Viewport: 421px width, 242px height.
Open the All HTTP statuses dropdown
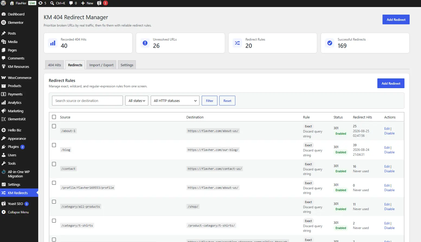coord(175,101)
